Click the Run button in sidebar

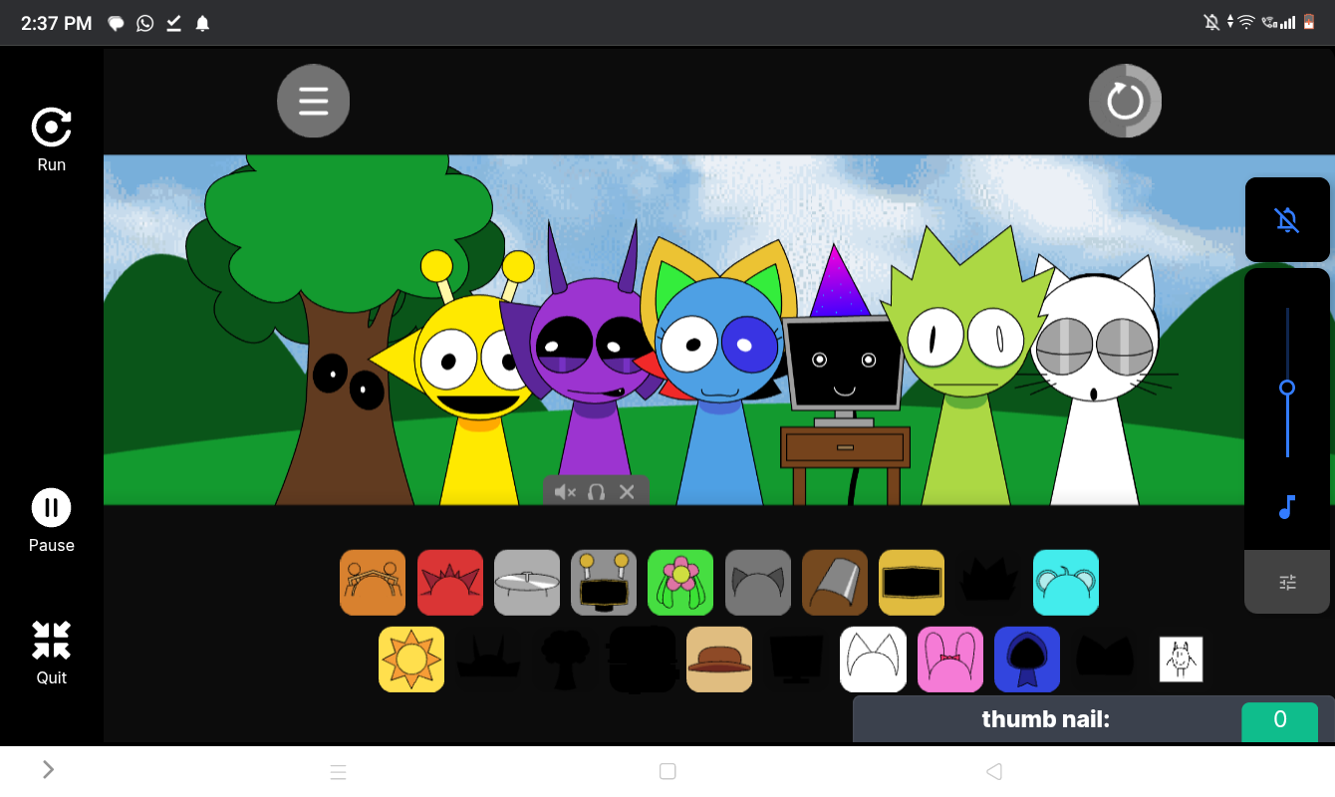52,140
